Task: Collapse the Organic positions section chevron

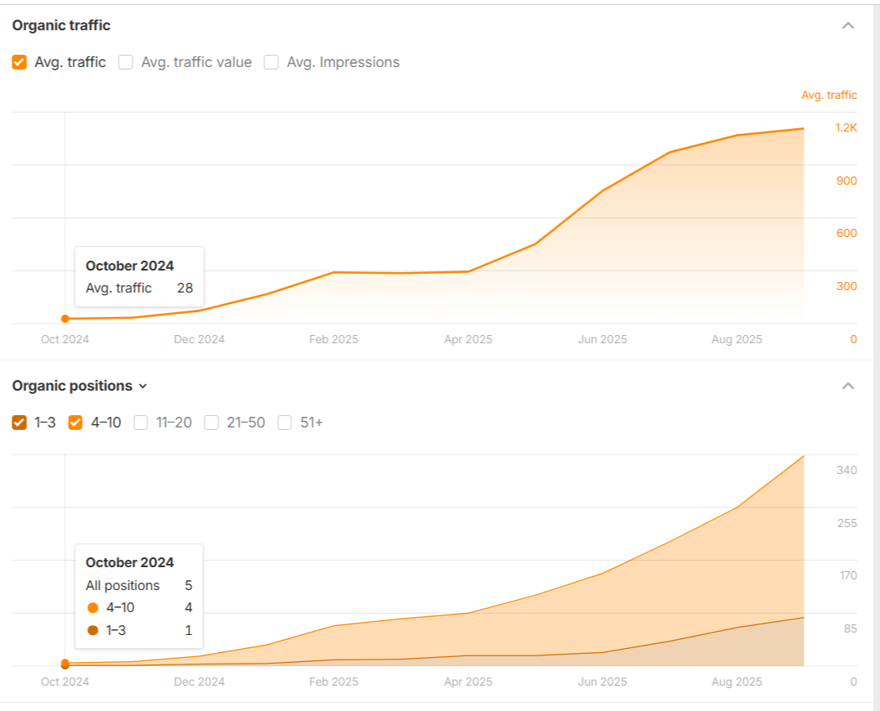Action: click(x=848, y=386)
